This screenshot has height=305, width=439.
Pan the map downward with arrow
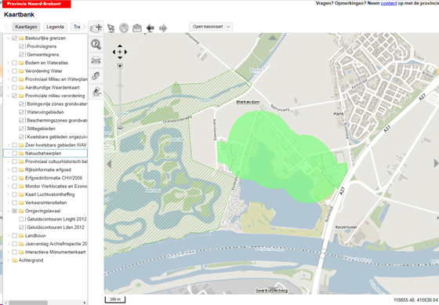coord(120,58)
